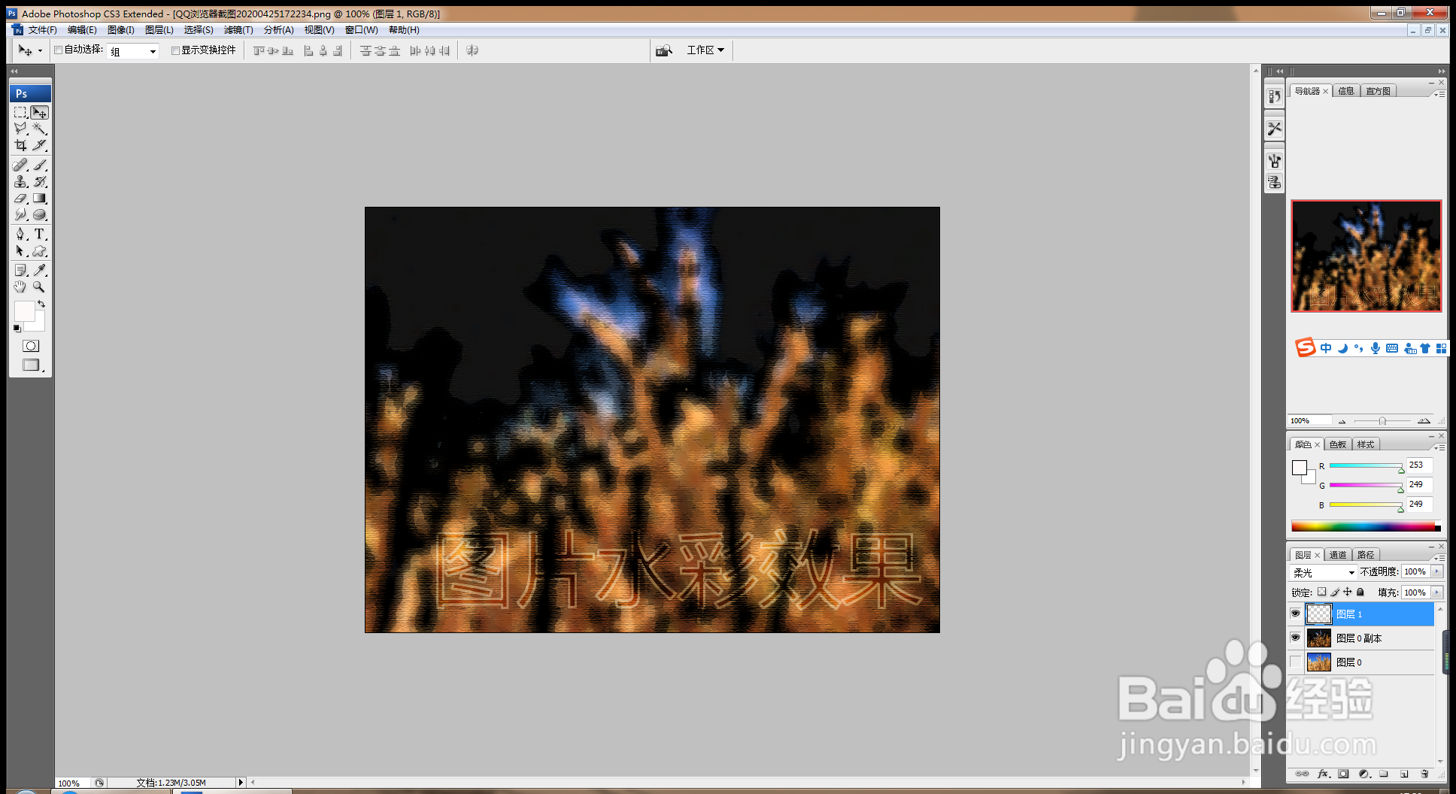Switch to the 通道 tab

1338,555
